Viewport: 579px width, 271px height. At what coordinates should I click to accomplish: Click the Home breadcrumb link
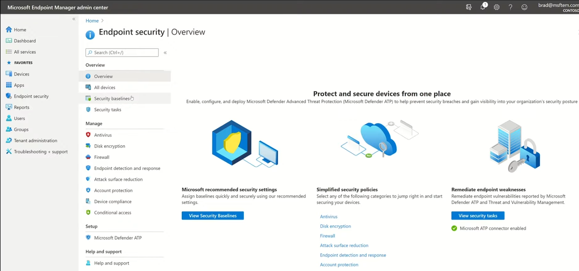(92, 21)
